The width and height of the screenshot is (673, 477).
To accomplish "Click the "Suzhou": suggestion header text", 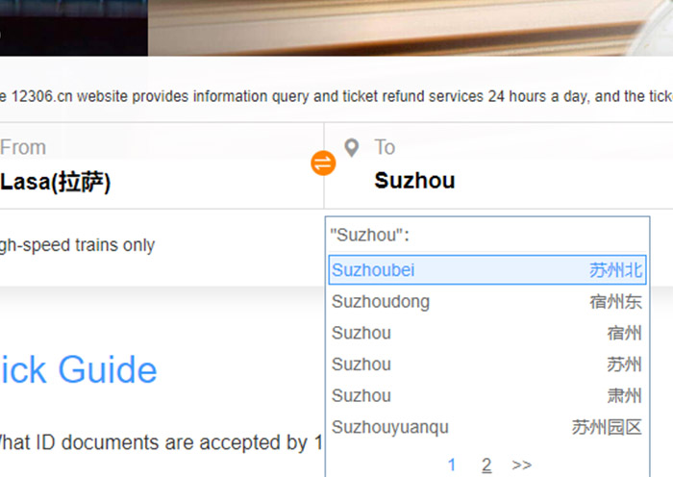I will click(x=369, y=235).
